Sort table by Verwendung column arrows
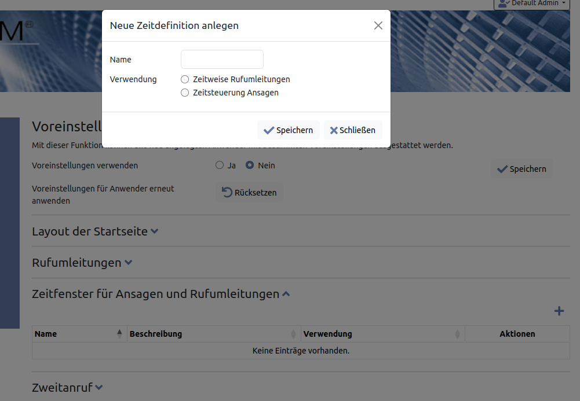The height and width of the screenshot is (401, 580). pos(457,334)
